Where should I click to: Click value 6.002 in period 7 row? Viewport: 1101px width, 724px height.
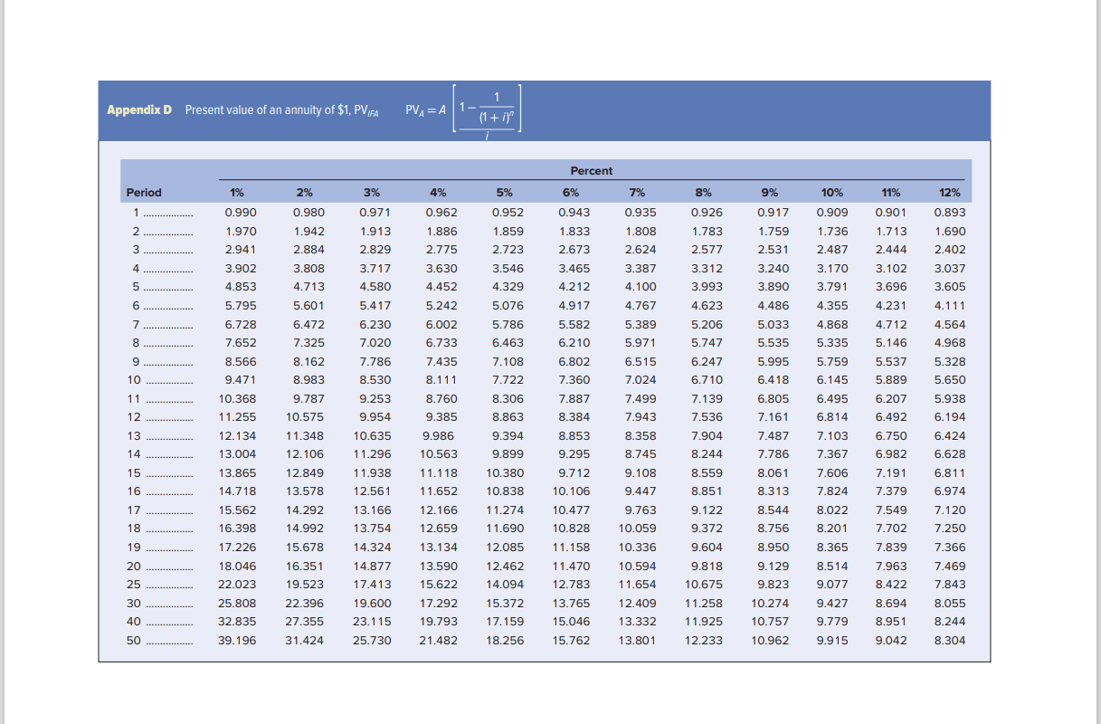pyautogui.click(x=441, y=324)
